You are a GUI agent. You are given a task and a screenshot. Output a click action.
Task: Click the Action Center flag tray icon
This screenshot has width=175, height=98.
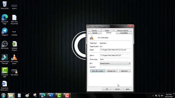156,96
